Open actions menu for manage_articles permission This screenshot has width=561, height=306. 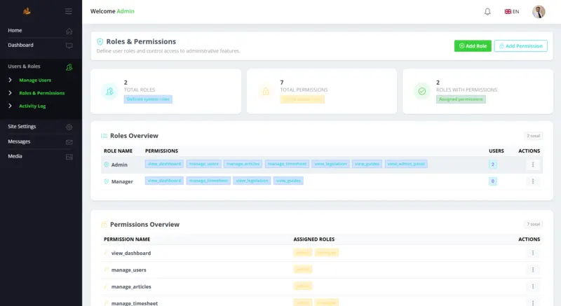pos(533,286)
